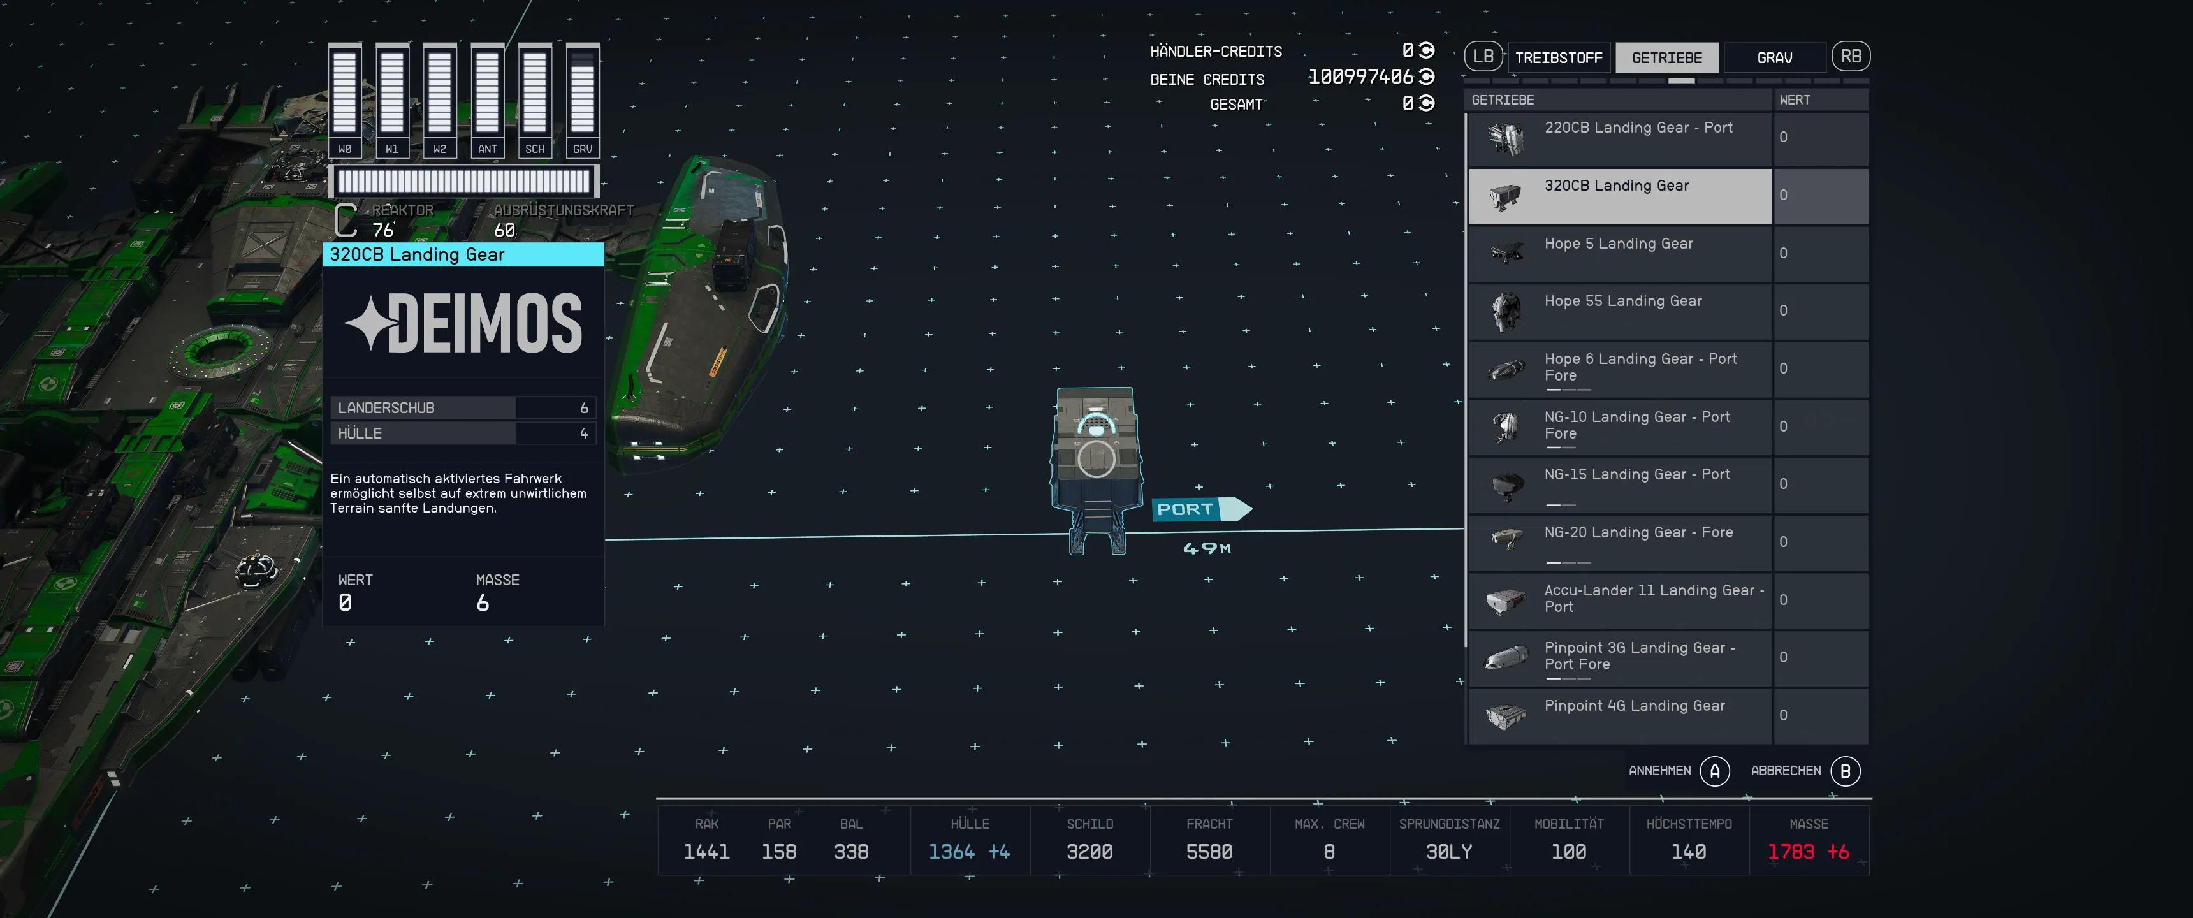This screenshot has width=2193, height=918.
Task: Click the Mobilität stat value 100
Action: (1568, 852)
